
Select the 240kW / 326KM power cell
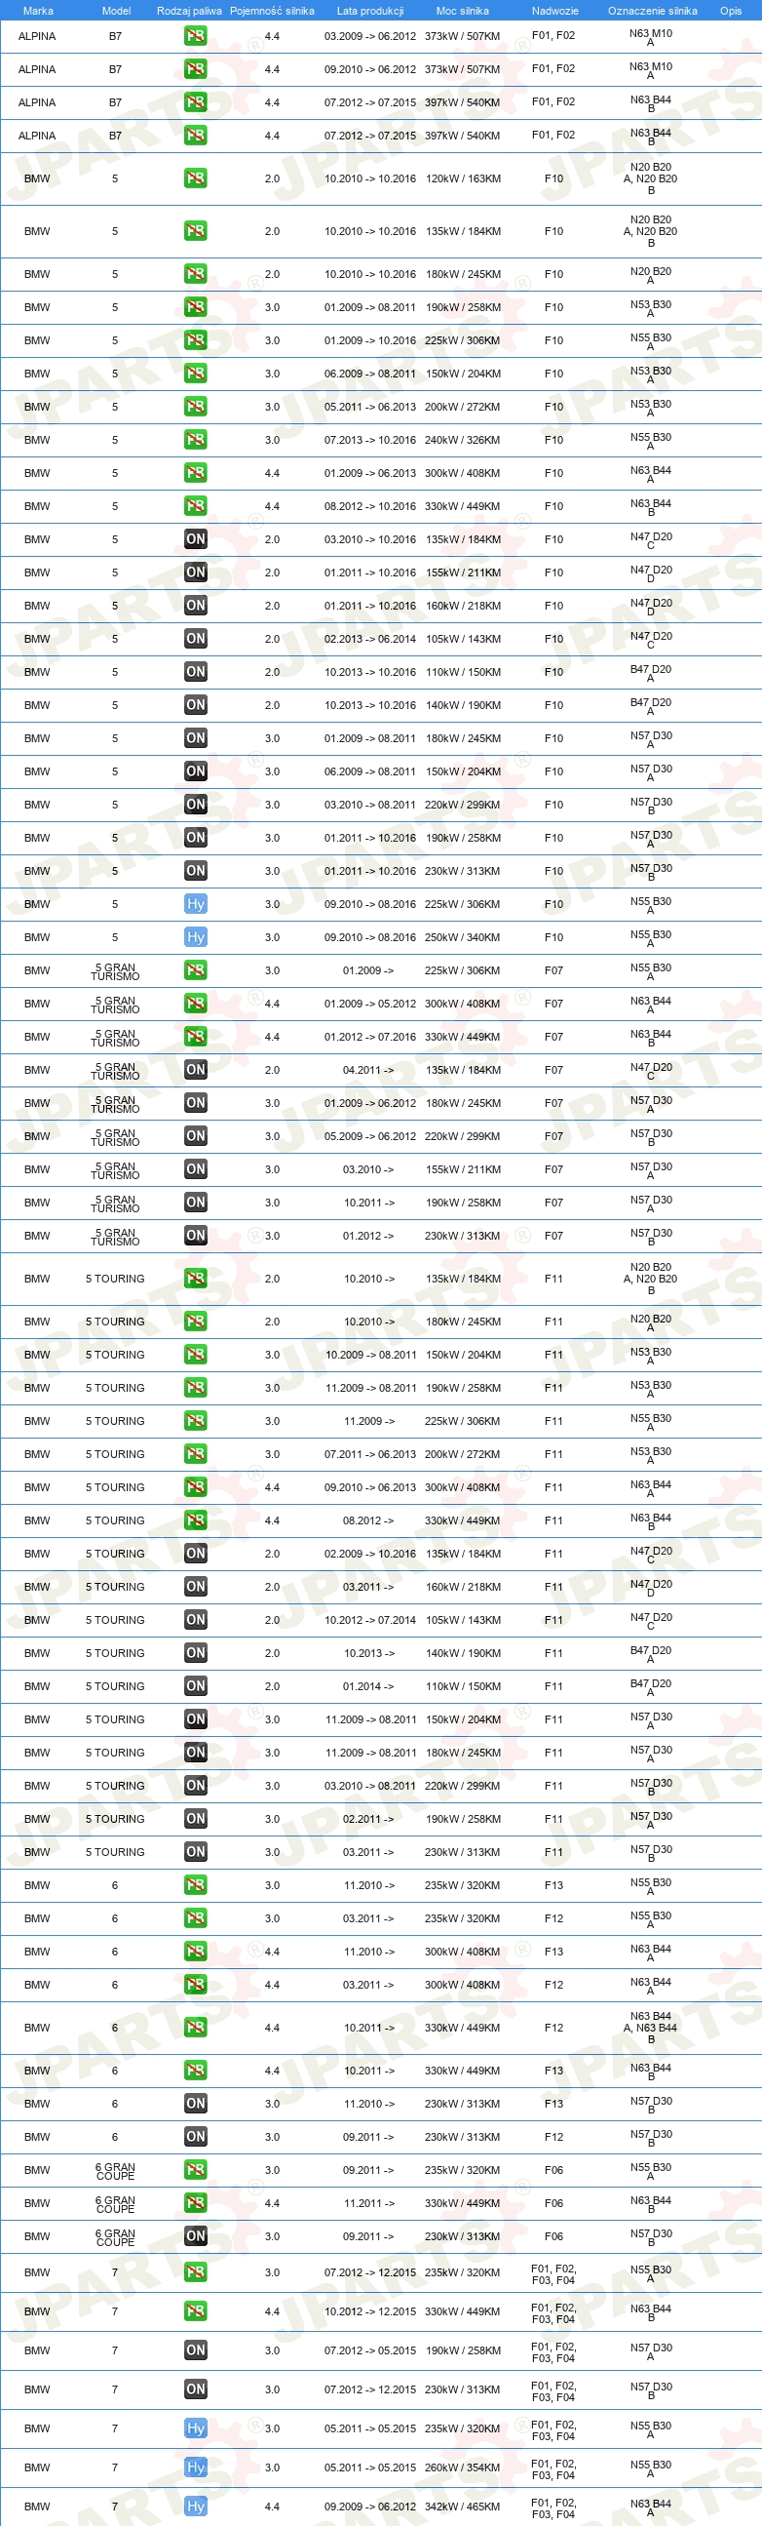click(x=463, y=440)
